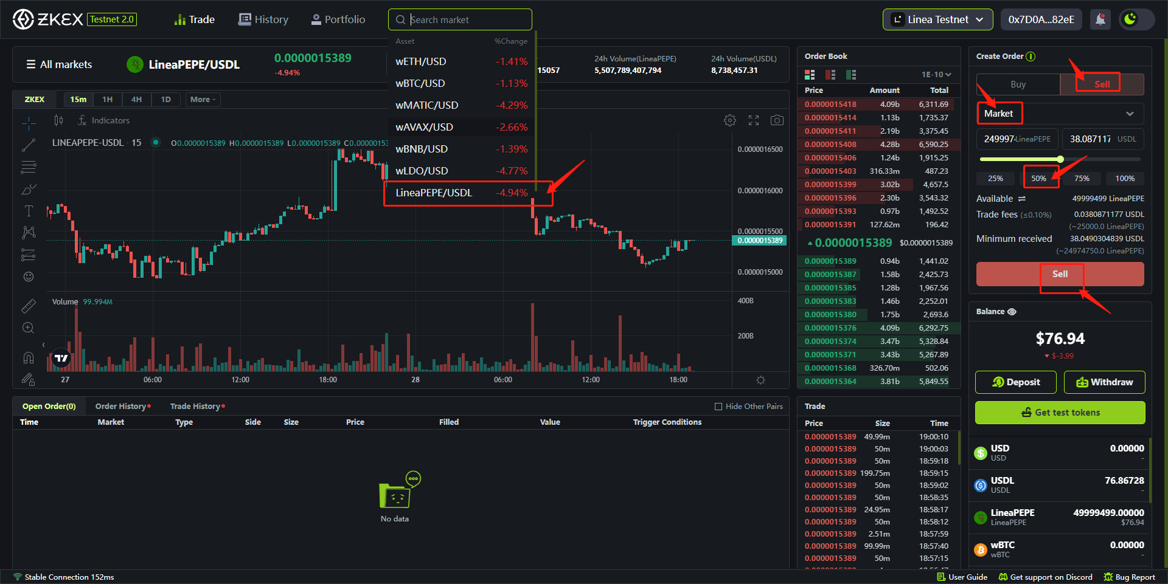Click the order amount slider handle
The image size is (1168, 584).
[1060, 159]
